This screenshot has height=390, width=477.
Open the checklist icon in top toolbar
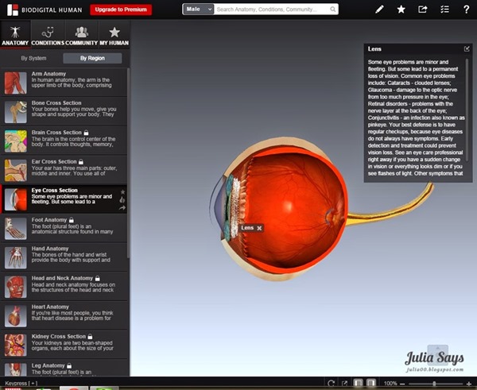pos(444,10)
